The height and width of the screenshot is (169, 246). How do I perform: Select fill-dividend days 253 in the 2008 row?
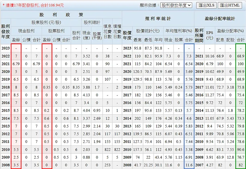coord(107,165)
